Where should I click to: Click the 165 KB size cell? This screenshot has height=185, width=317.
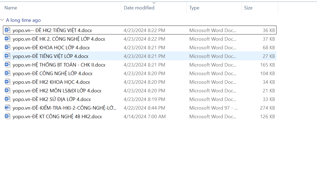coord(268,65)
